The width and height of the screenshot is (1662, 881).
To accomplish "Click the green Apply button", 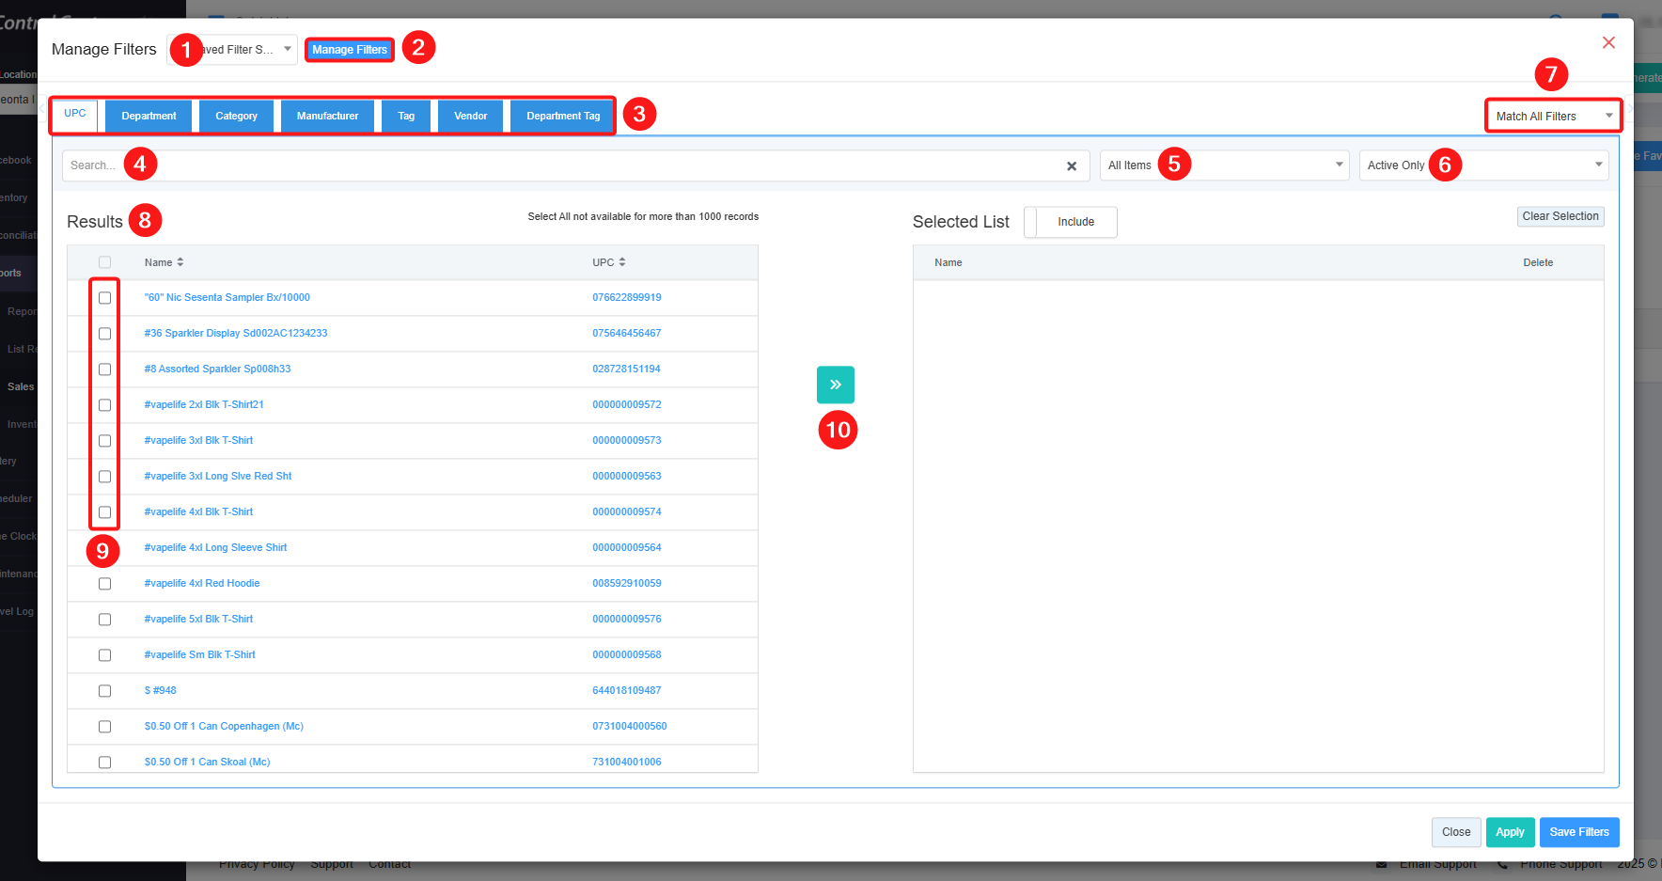I will 1510,832.
